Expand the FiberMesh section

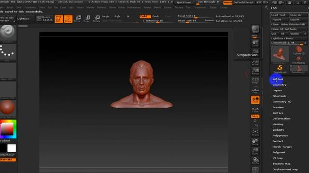279,96
